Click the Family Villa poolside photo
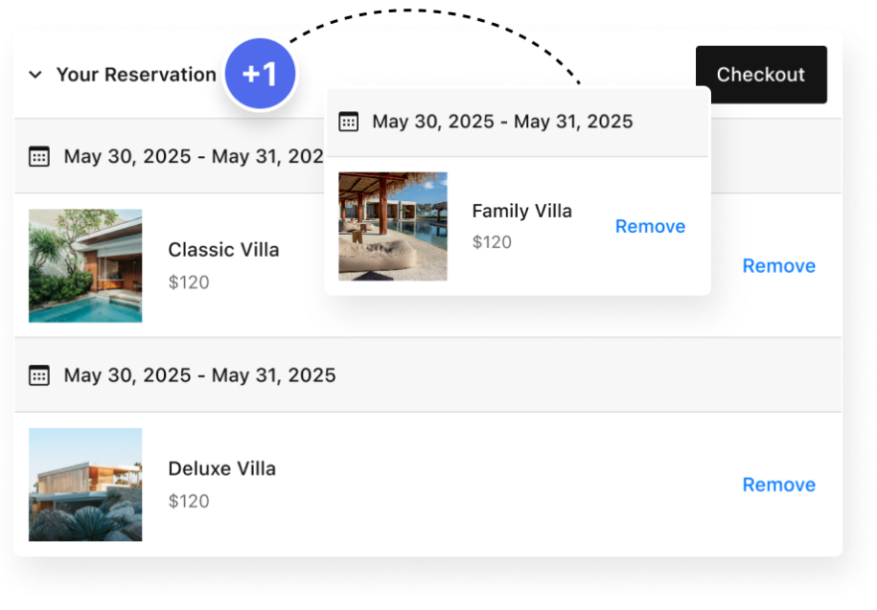877x610 pixels. [393, 226]
